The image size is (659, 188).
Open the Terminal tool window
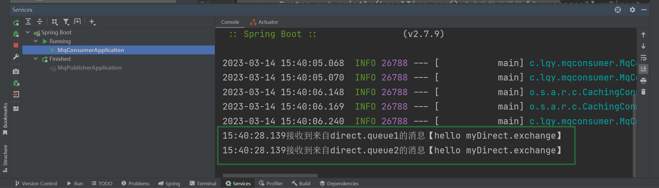[x=203, y=183]
